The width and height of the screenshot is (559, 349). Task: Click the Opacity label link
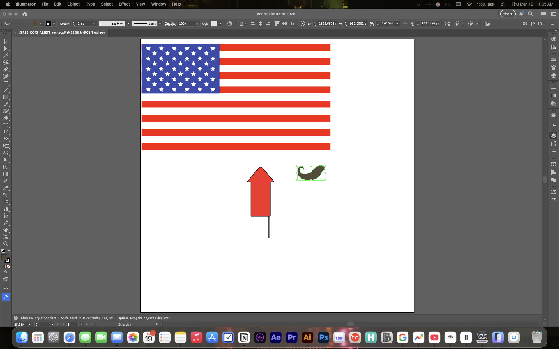click(x=170, y=24)
